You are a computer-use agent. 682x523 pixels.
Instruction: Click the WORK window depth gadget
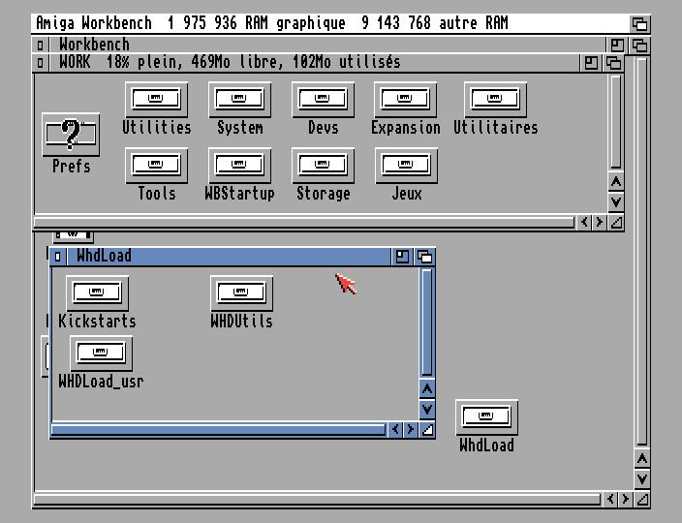click(x=613, y=63)
